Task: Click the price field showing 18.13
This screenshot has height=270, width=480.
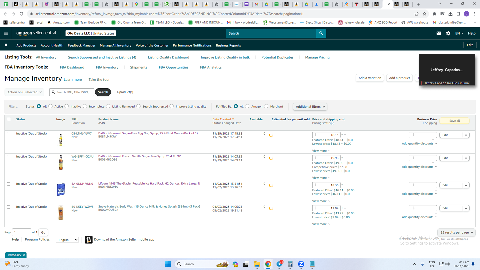Action: coord(326,135)
